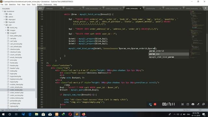The width and height of the screenshot is (208, 117).
Task: Open login.php in sidebar
Action: click(x=13, y=74)
